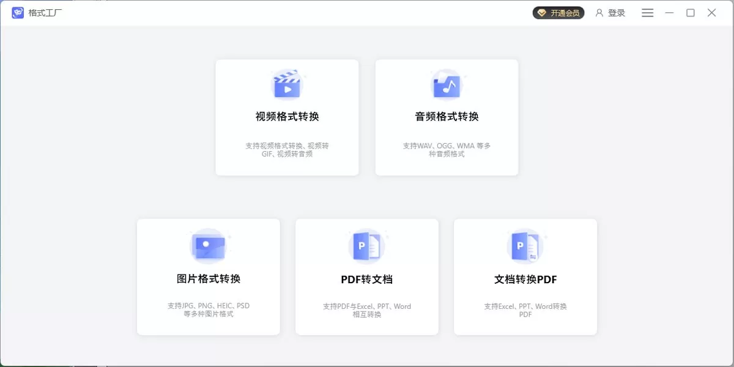Click the audio music-note folder icon
The image size is (734, 367).
pyautogui.click(x=447, y=84)
